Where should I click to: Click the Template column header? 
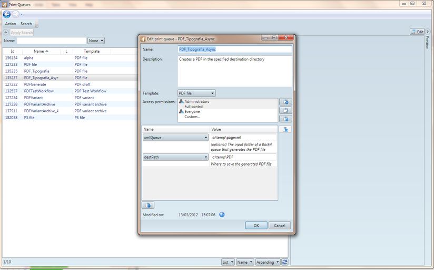[x=92, y=51]
